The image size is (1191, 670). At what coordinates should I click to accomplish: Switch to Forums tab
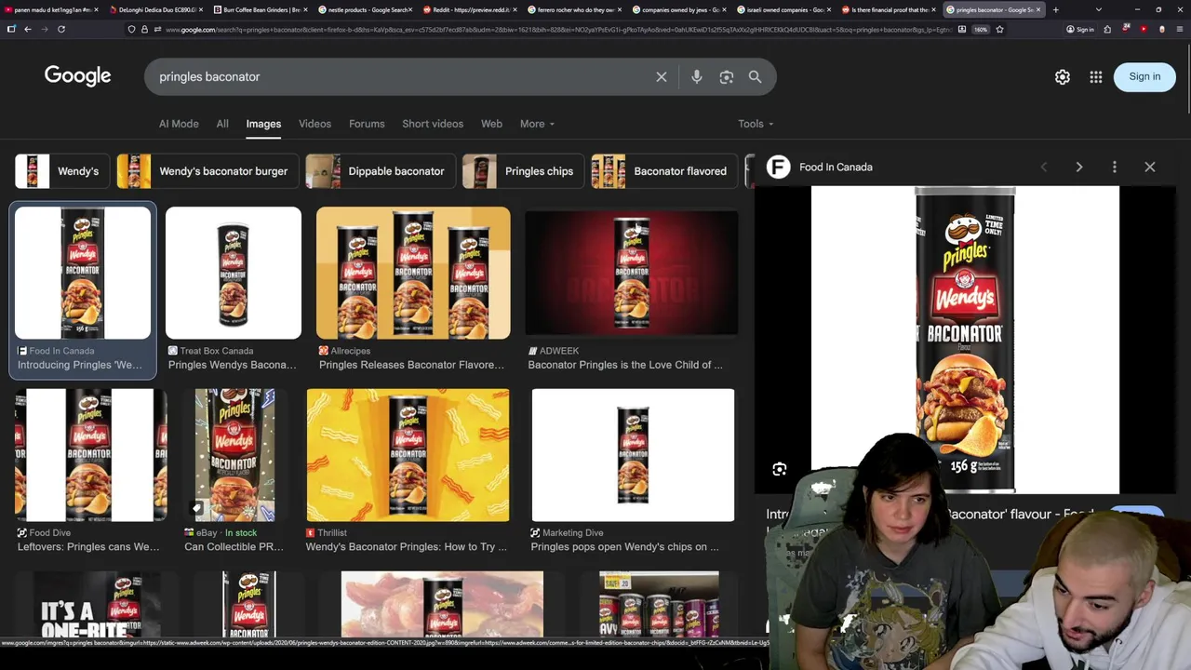click(x=367, y=124)
